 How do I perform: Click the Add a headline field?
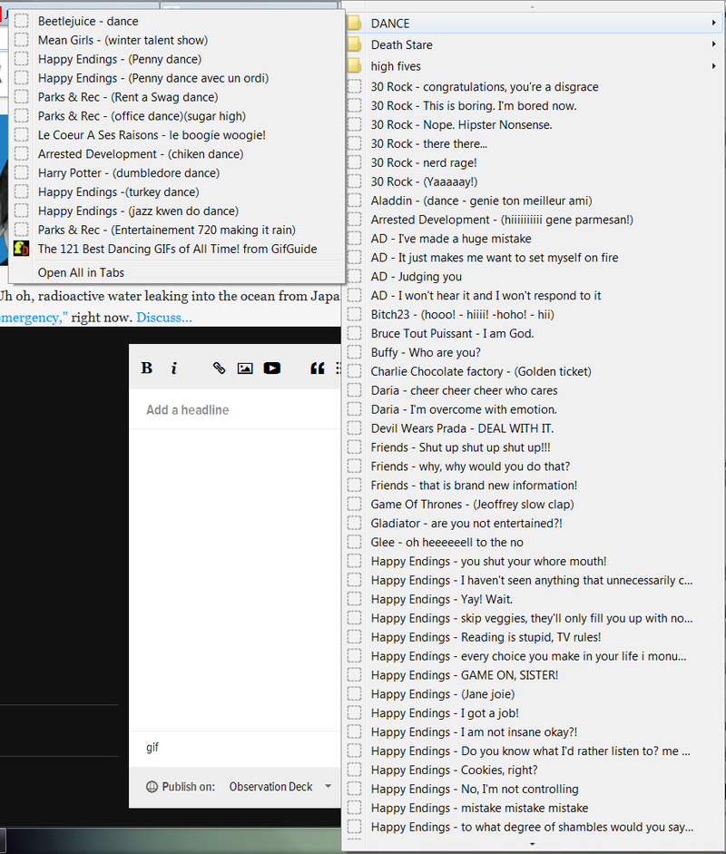coord(234,409)
